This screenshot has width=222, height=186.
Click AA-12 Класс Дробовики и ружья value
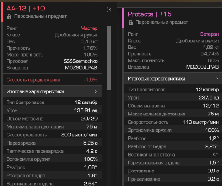(x=76, y=35)
